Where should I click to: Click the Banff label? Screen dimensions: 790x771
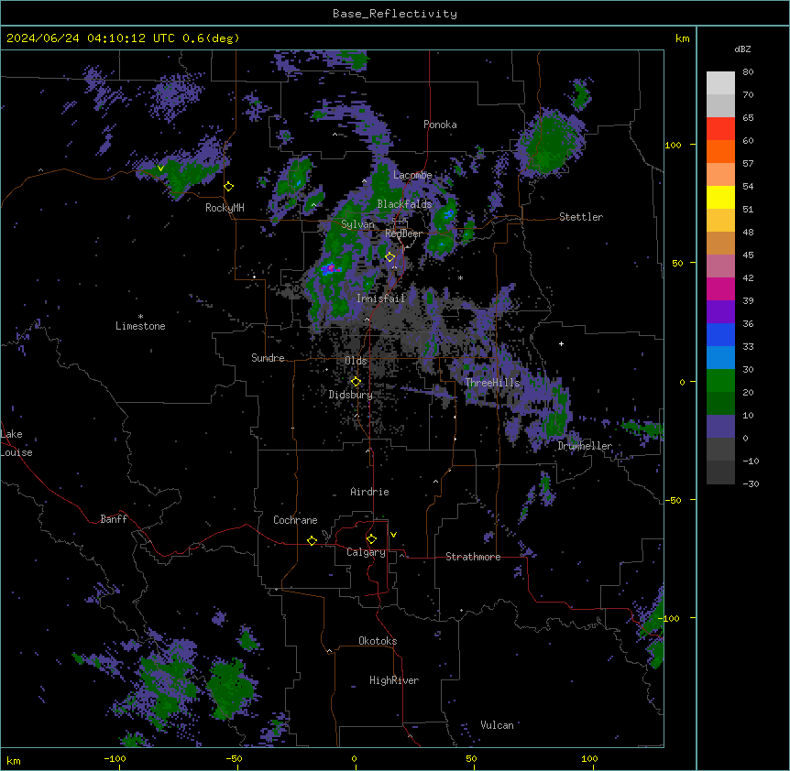[114, 519]
